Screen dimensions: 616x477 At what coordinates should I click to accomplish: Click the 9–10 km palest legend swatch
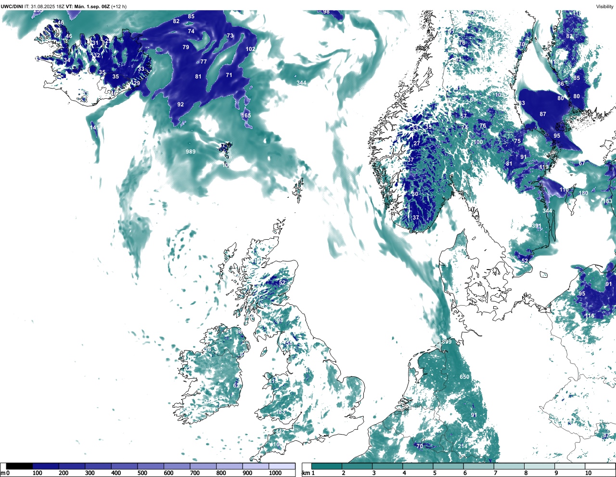[570, 466]
